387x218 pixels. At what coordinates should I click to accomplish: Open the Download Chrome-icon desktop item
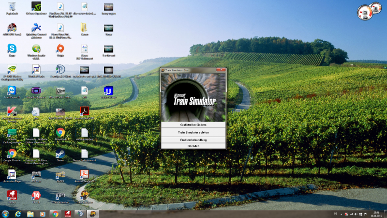60,134
